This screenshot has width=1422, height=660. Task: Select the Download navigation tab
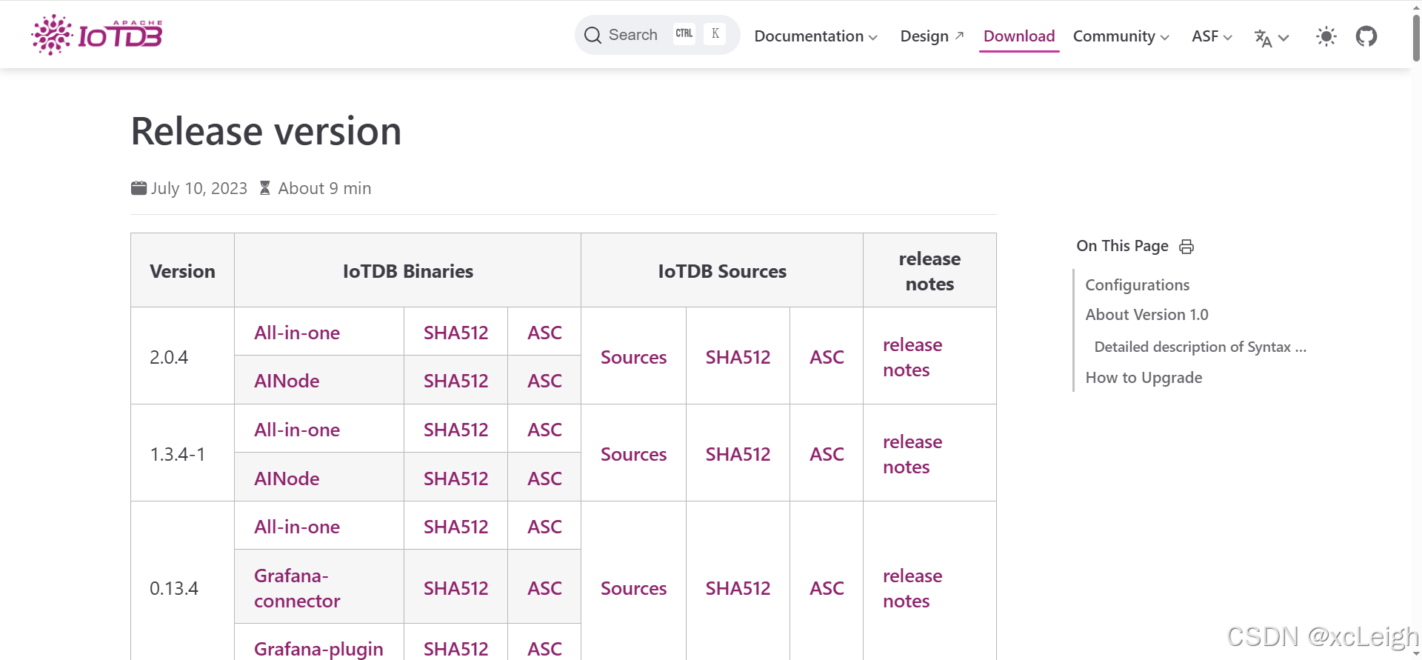1019,36
